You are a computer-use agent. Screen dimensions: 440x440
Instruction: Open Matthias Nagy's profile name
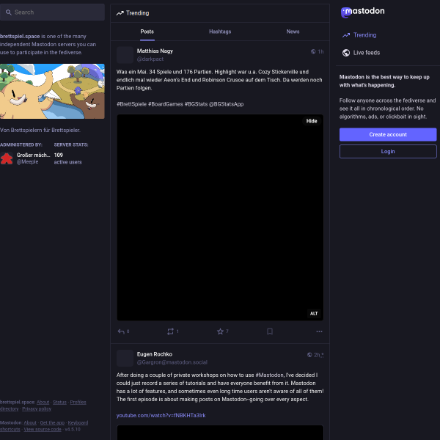155,51
